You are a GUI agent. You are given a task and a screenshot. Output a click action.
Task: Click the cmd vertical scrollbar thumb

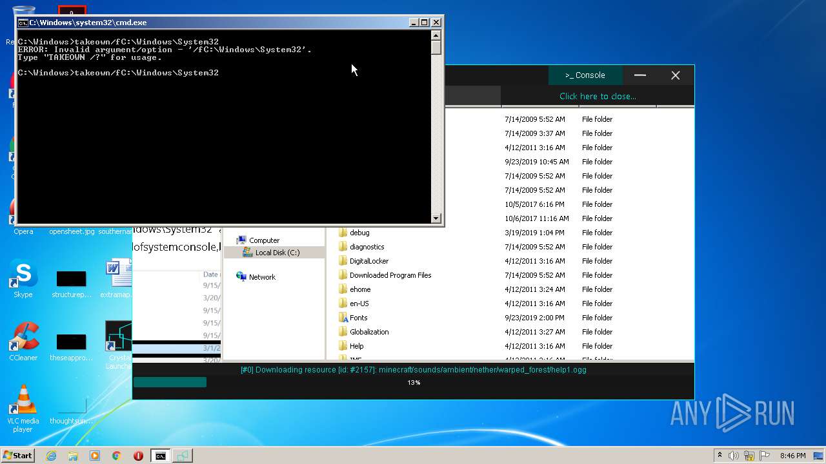click(436, 48)
